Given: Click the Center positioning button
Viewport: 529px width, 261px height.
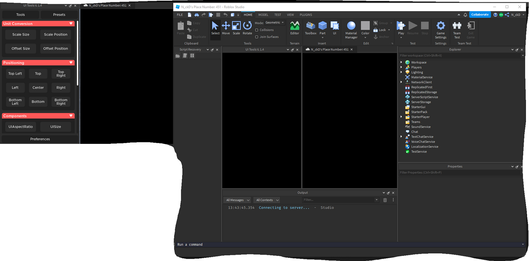Looking at the screenshot, I should [38, 88].
